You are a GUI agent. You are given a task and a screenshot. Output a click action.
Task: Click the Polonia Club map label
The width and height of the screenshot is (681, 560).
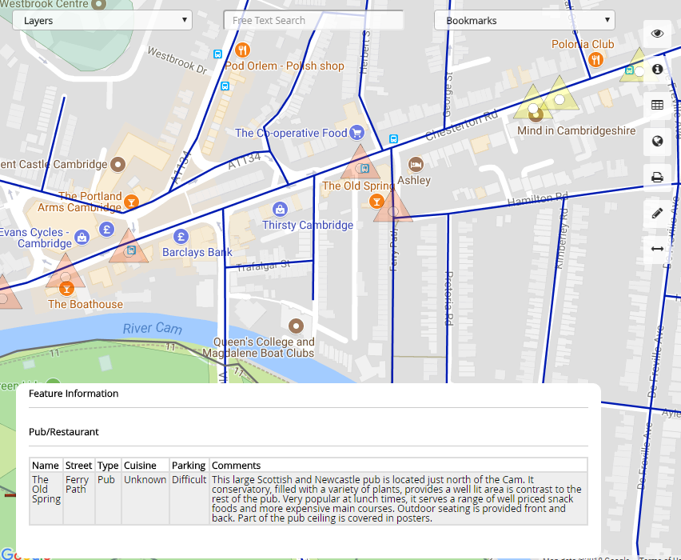583,44
